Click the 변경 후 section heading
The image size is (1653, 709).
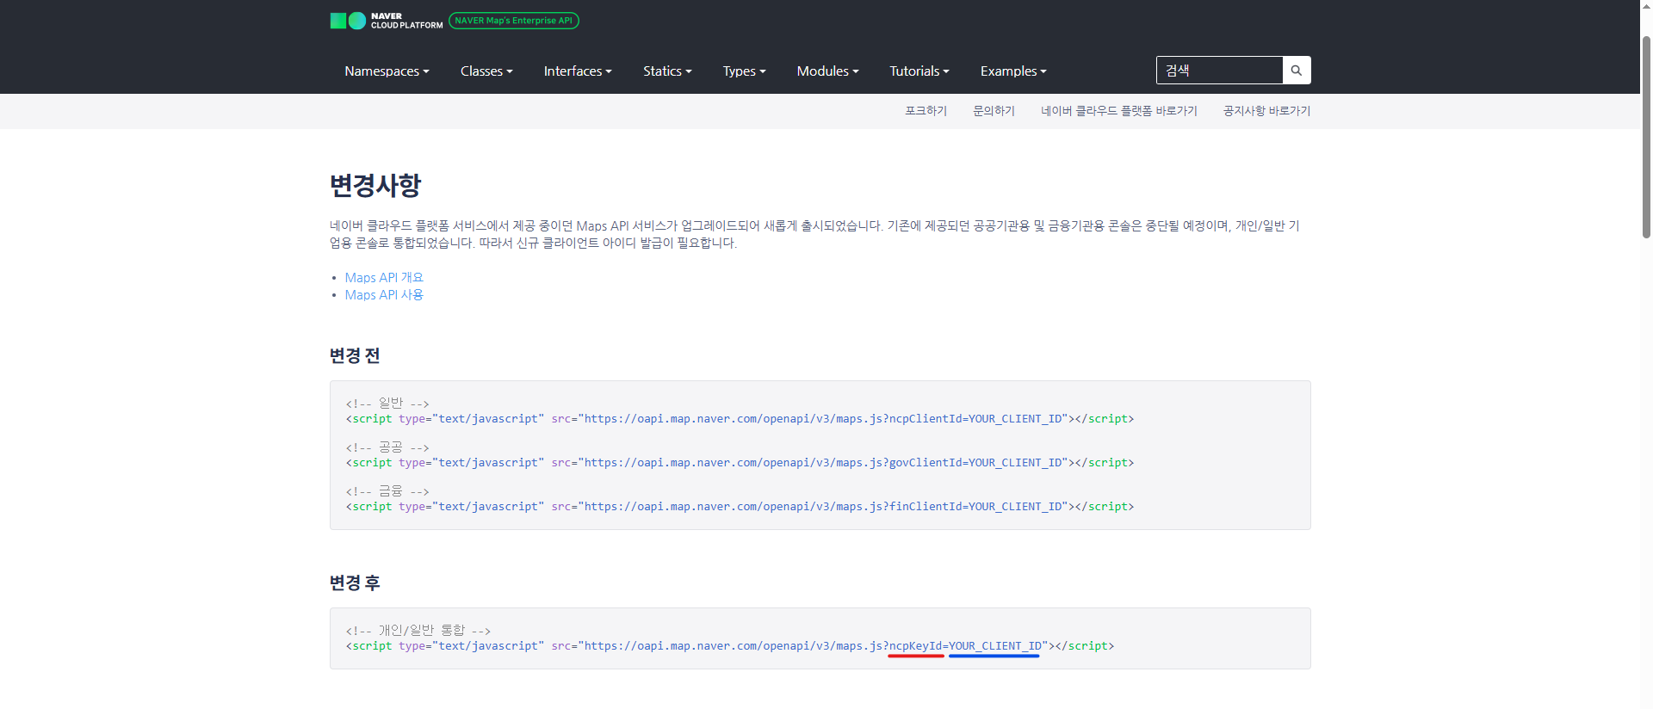click(355, 583)
